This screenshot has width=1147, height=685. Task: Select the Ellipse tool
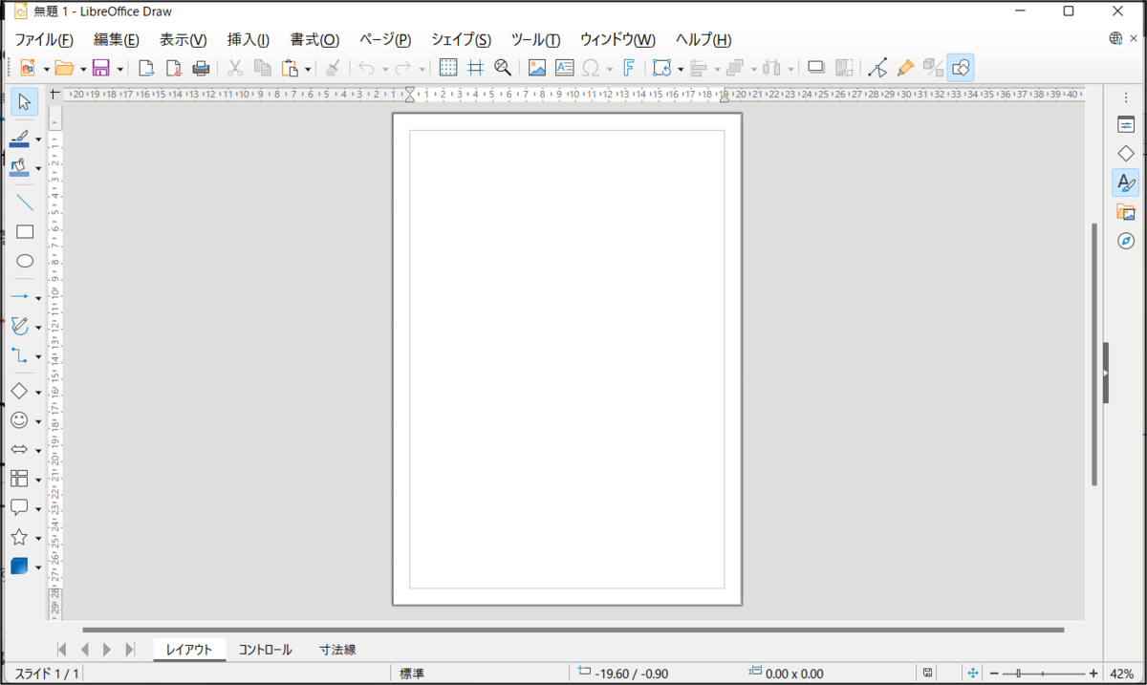pyautogui.click(x=25, y=261)
